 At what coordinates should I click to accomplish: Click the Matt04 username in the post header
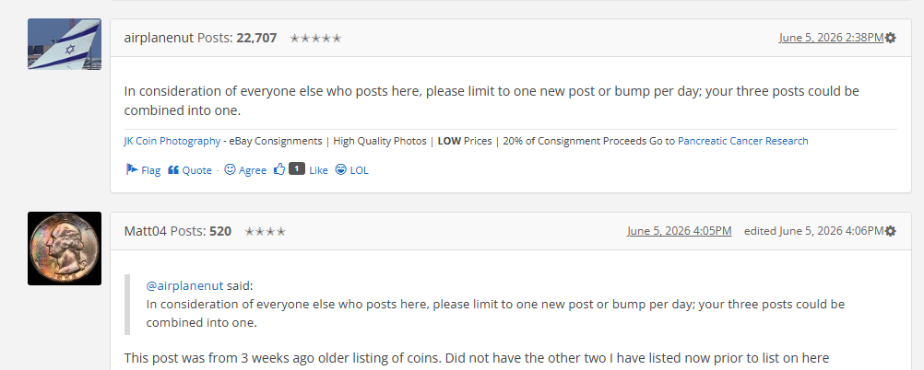tap(146, 231)
